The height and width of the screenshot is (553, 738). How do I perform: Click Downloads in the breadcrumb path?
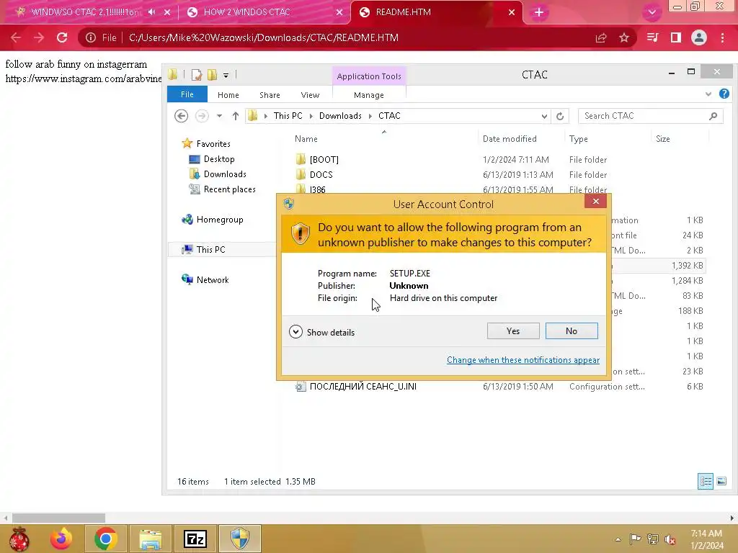pyautogui.click(x=340, y=116)
